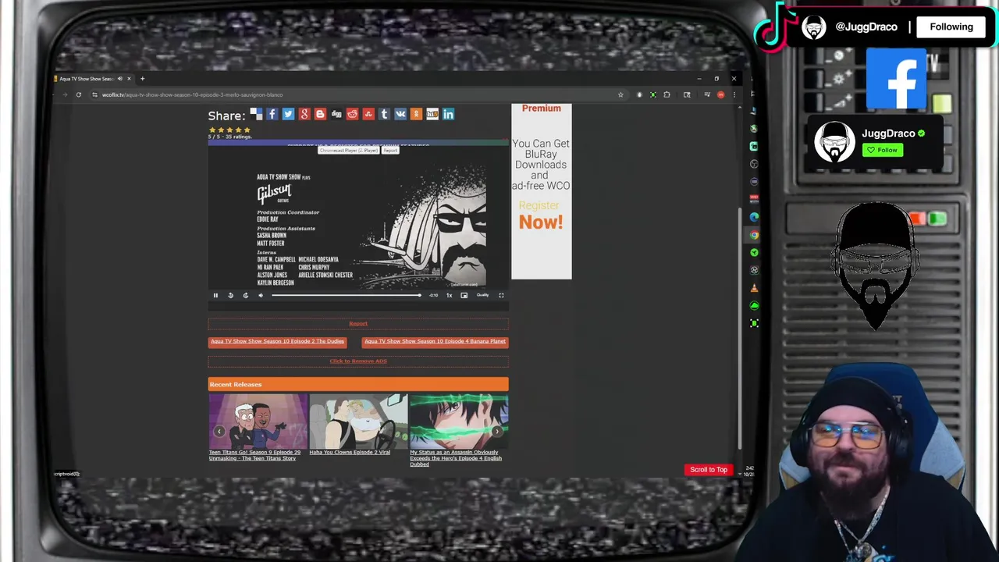Screen dimensions: 999x562
Task: Show next recent releases with right arrow
Action: click(x=496, y=431)
